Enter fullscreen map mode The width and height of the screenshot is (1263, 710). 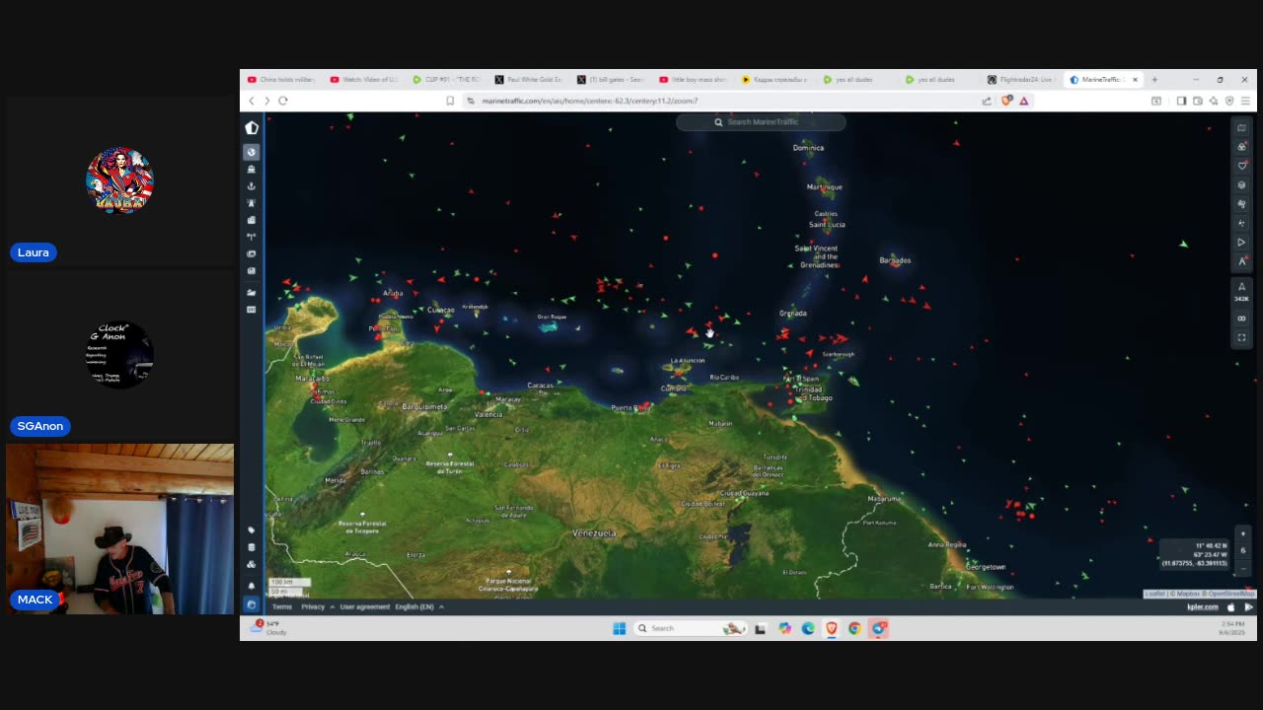(1241, 337)
